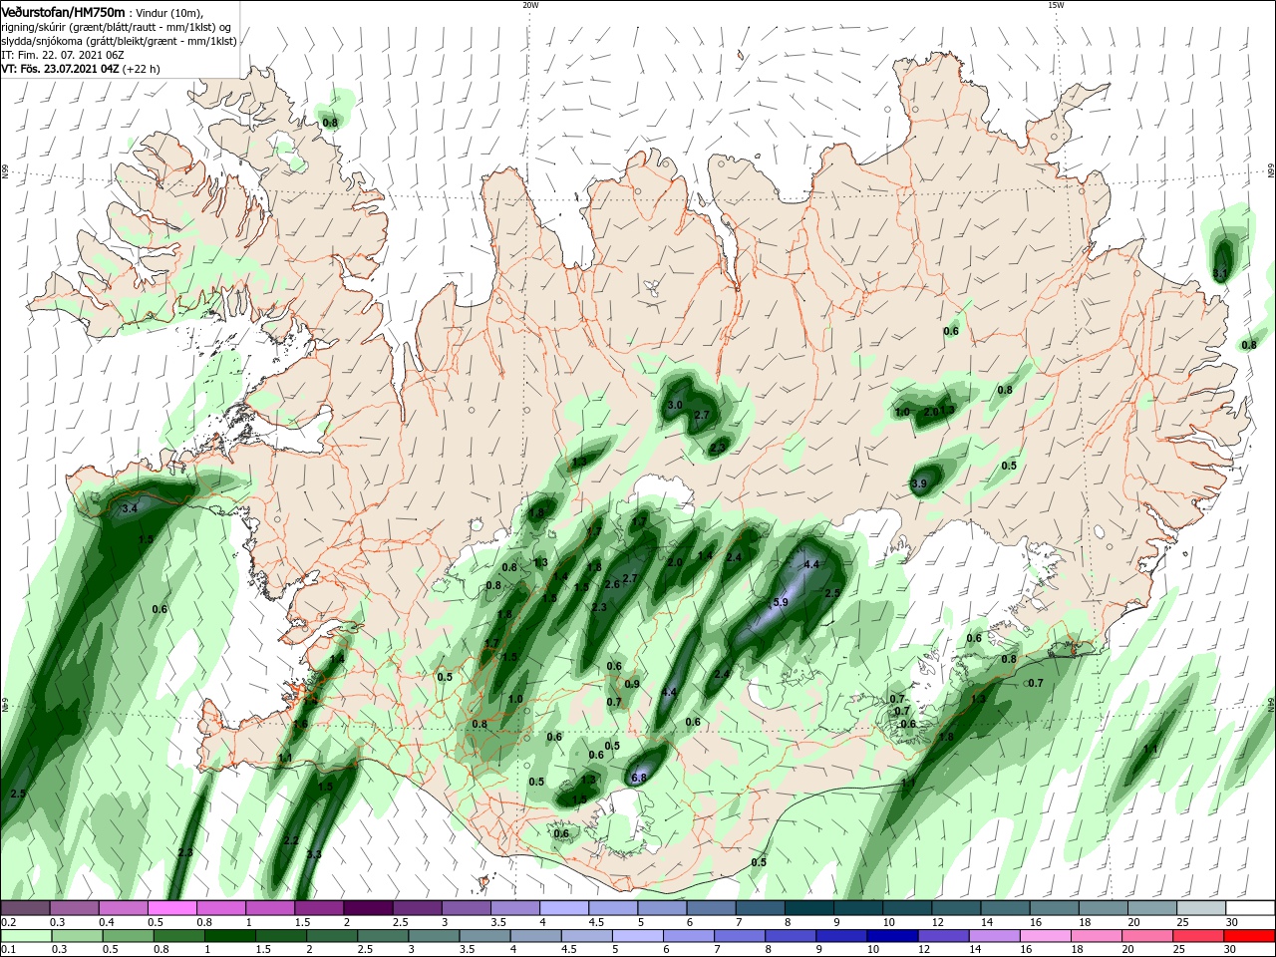Screen dimensions: 1276x957
Task: Click the 14 label in the top legend row
Action: 985,922
